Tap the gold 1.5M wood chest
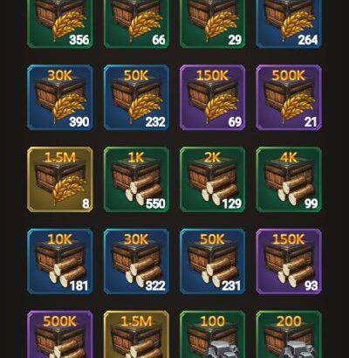The height and width of the screenshot is (358, 349). pyautogui.click(x=136, y=334)
